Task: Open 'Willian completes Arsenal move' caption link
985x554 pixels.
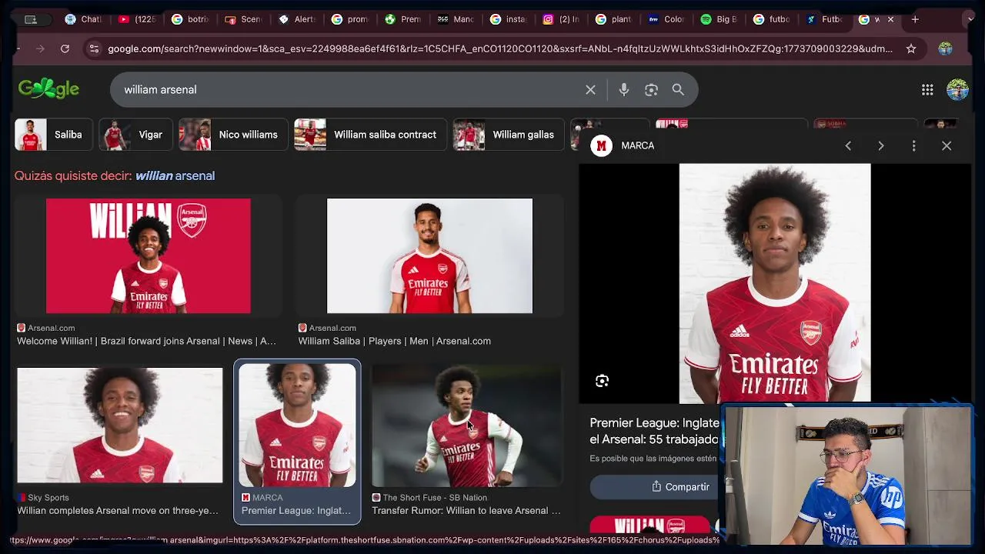Action: click(x=118, y=510)
